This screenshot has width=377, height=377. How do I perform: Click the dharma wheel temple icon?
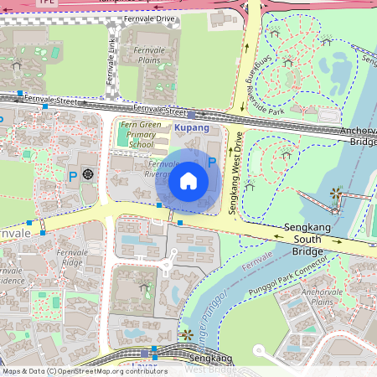click(x=88, y=174)
